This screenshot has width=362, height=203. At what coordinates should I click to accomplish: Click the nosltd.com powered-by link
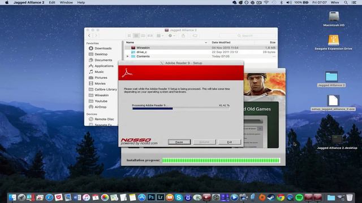click(x=139, y=143)
